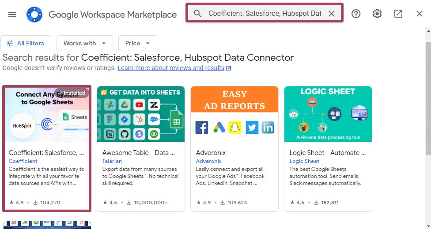The image size is (431, 229).
Task: Click the scrollbar up arrow
Action: 428,31
